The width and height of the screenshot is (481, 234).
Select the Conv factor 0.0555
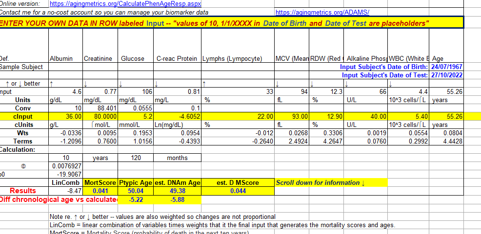(135, 108)
